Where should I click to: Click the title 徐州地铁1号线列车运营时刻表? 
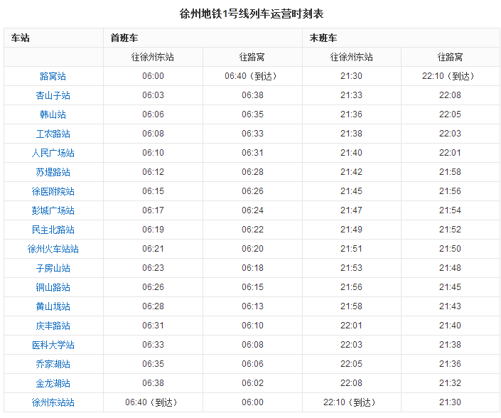[x=252, y=14]
